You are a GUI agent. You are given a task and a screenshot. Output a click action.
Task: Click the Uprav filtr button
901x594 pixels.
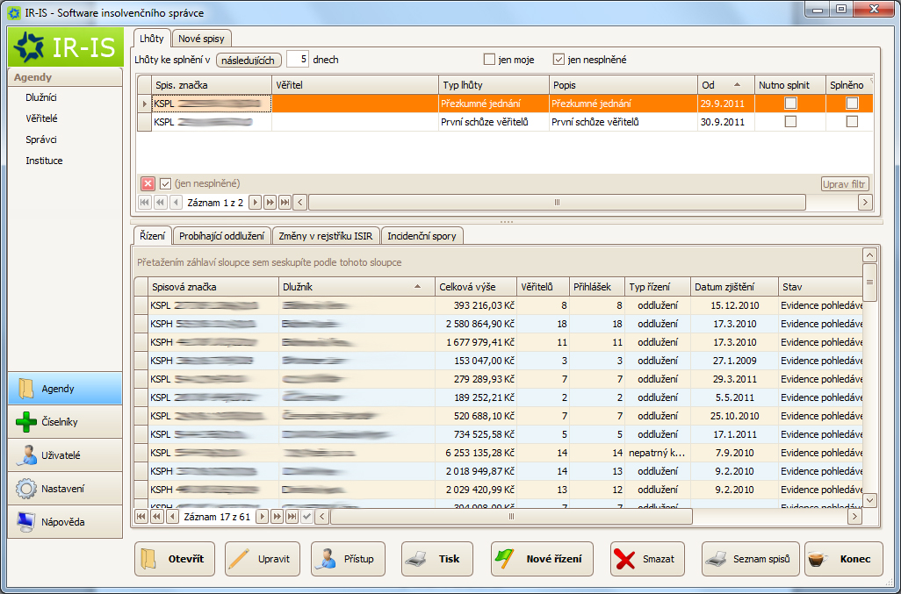tap(845, 184)
